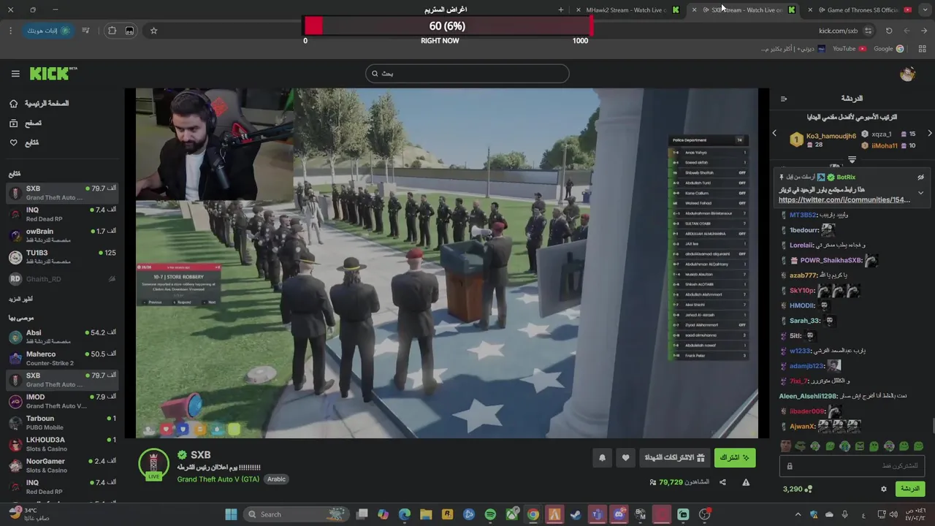935x526 pixels.
Task: Open OBS Studio from the taskbar
Action: tap(704, 514)
